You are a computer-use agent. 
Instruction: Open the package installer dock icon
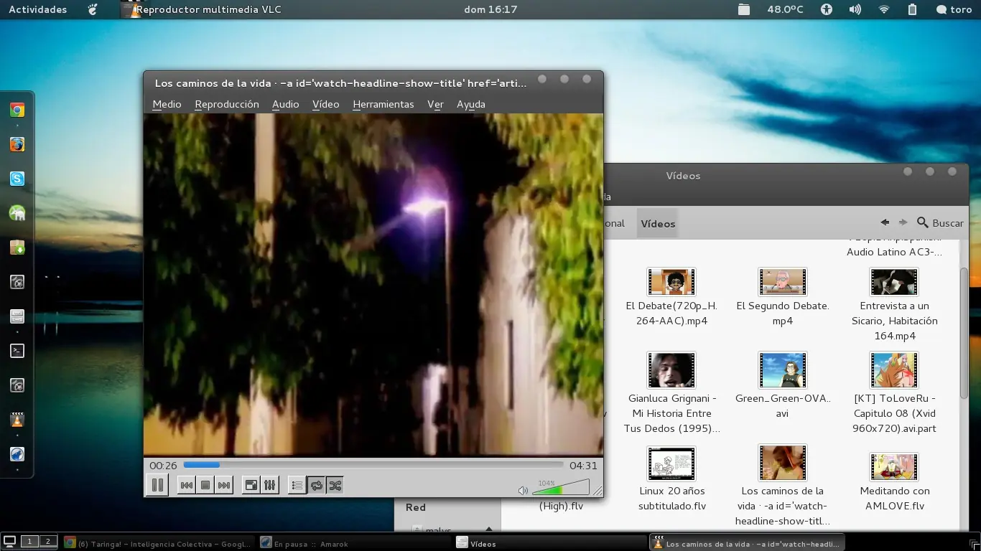tap(17, 248)
